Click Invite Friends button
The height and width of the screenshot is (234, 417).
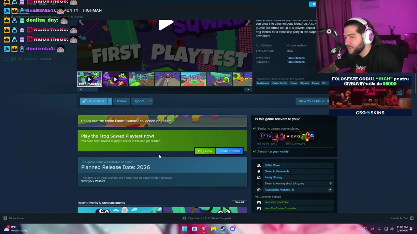229,151
